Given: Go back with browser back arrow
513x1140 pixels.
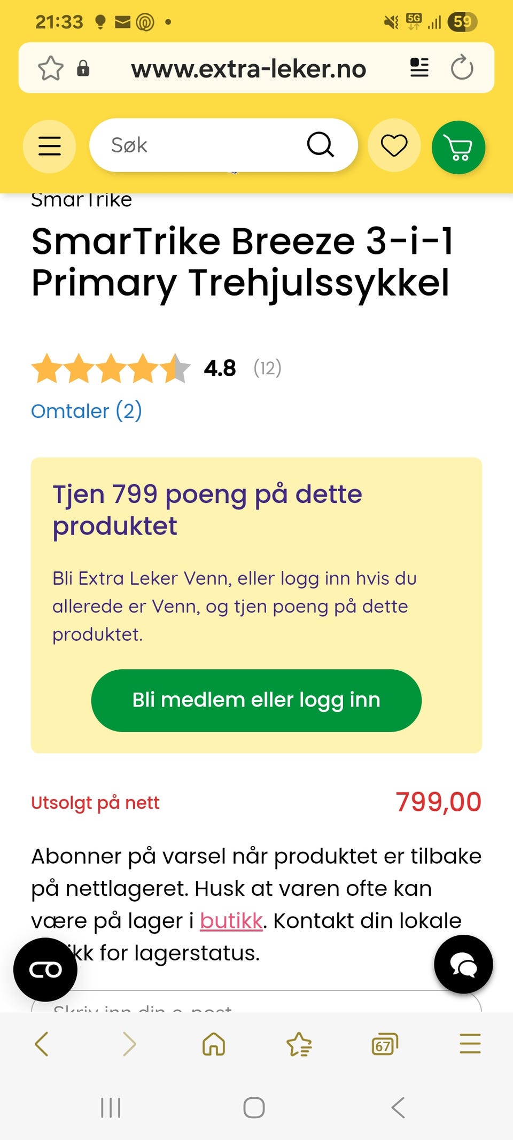Looking at the screenshot, I should [x=42, y=1044].
